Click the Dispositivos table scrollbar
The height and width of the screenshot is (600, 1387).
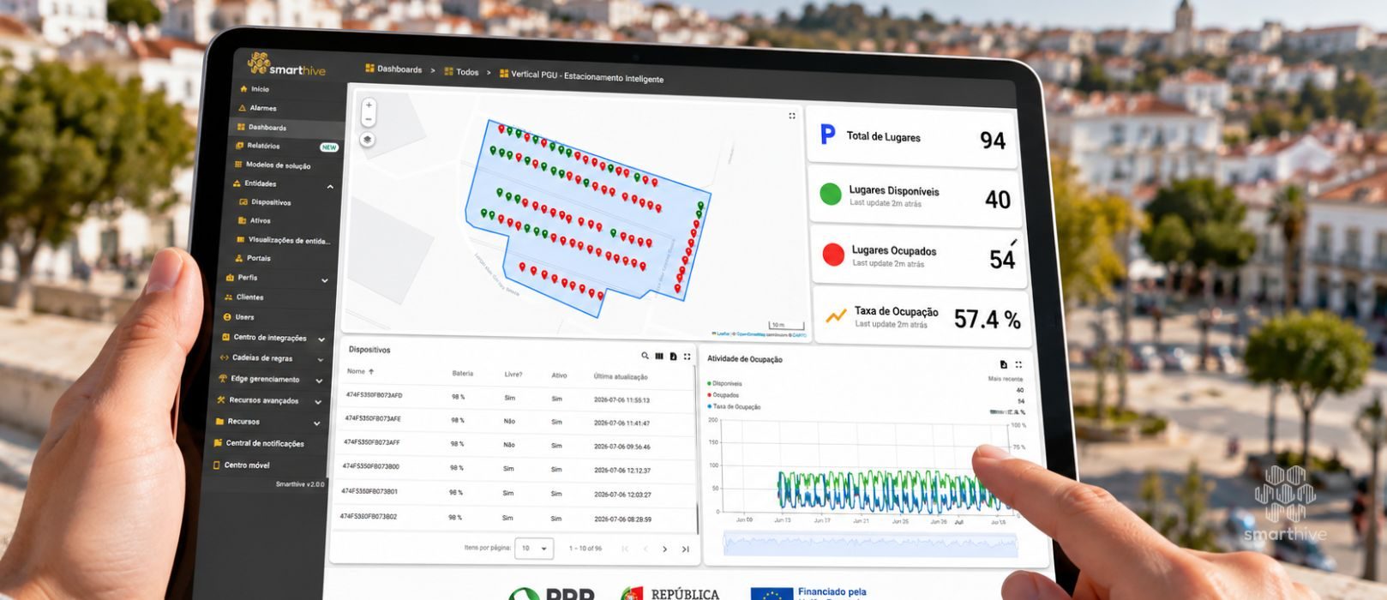coord(696,446)
